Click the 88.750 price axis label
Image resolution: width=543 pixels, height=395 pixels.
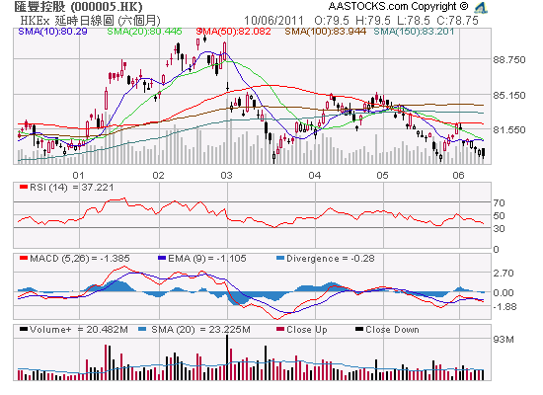coord(509,59)
